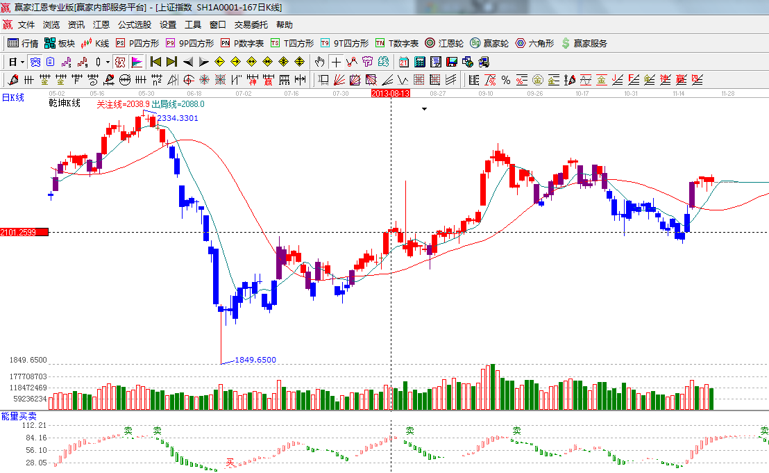Click the calculator icon in toolbar
The height and width of the screenshot is (473, 769).
(x=419, y=62)
